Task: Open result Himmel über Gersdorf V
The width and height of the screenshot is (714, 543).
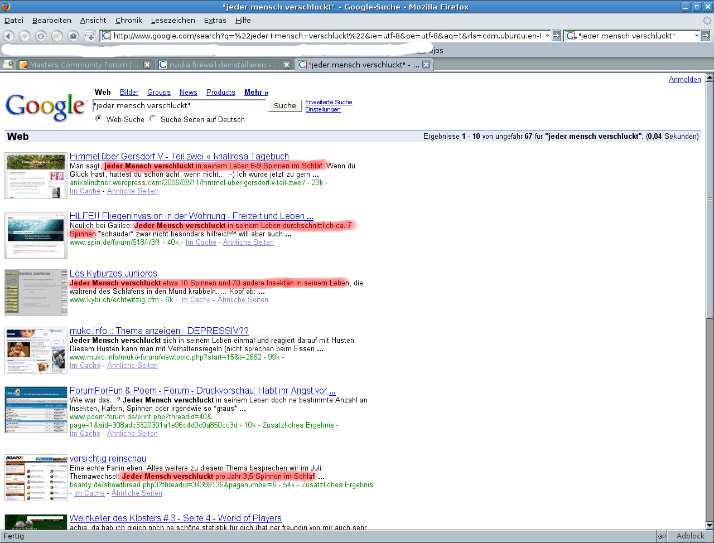Action: 179,157
